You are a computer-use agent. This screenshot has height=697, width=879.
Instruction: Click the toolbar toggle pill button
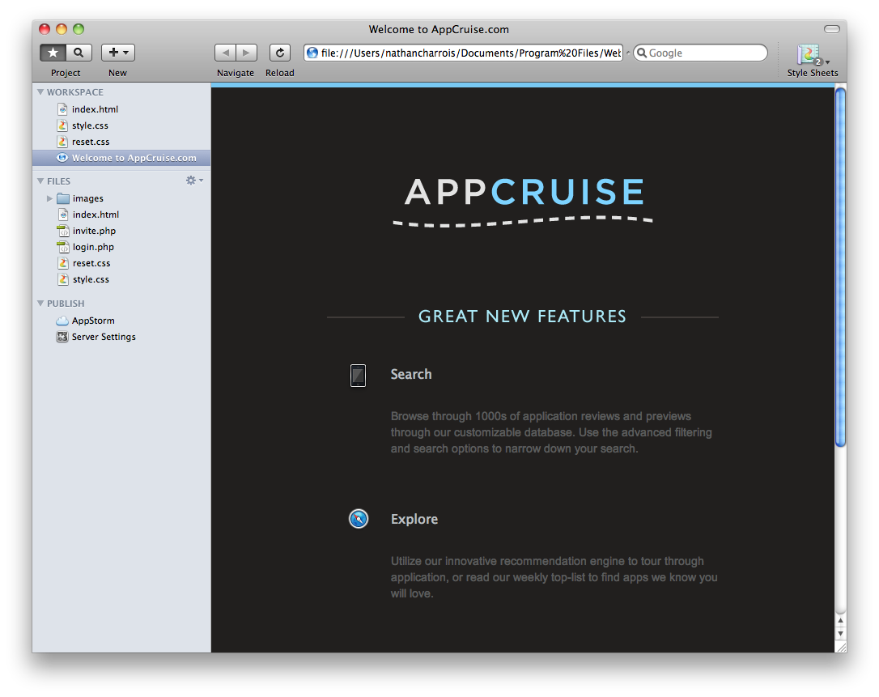832,29
